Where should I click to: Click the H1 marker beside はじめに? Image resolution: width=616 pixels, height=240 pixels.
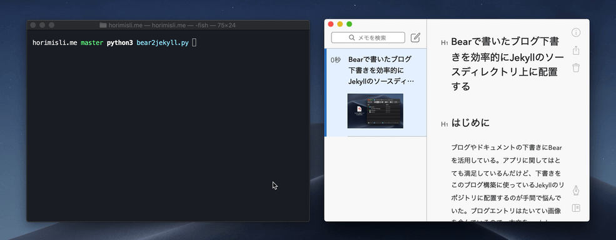coord(444,124)
